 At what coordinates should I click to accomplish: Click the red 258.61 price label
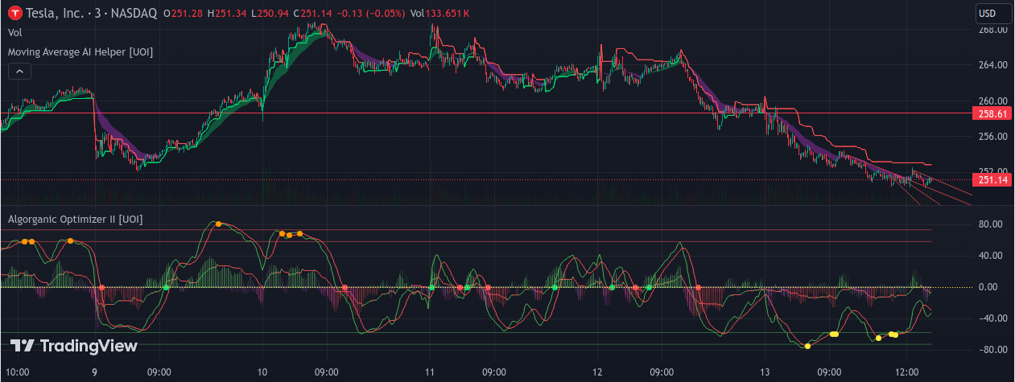992,114
